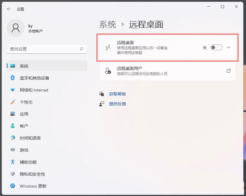Click the 设置 window title text
The height and width of the screenshot is (196, 246).
pos(20,9)
